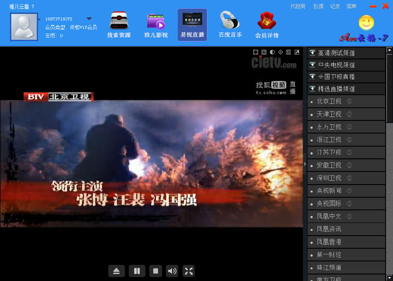Click the ② source icon beside 天津卫视

tap(349, 114)
